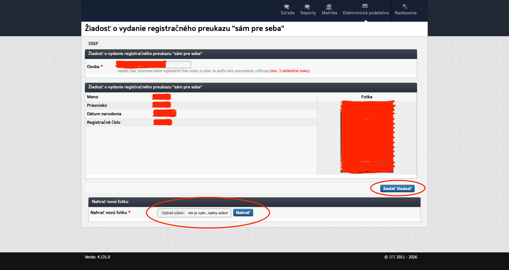509x270 pixels.
Task: Open the Reporty menu label
Action: [308, 13]
